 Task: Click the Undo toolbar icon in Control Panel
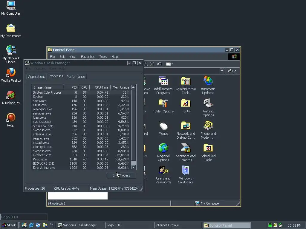click(159, 64)
